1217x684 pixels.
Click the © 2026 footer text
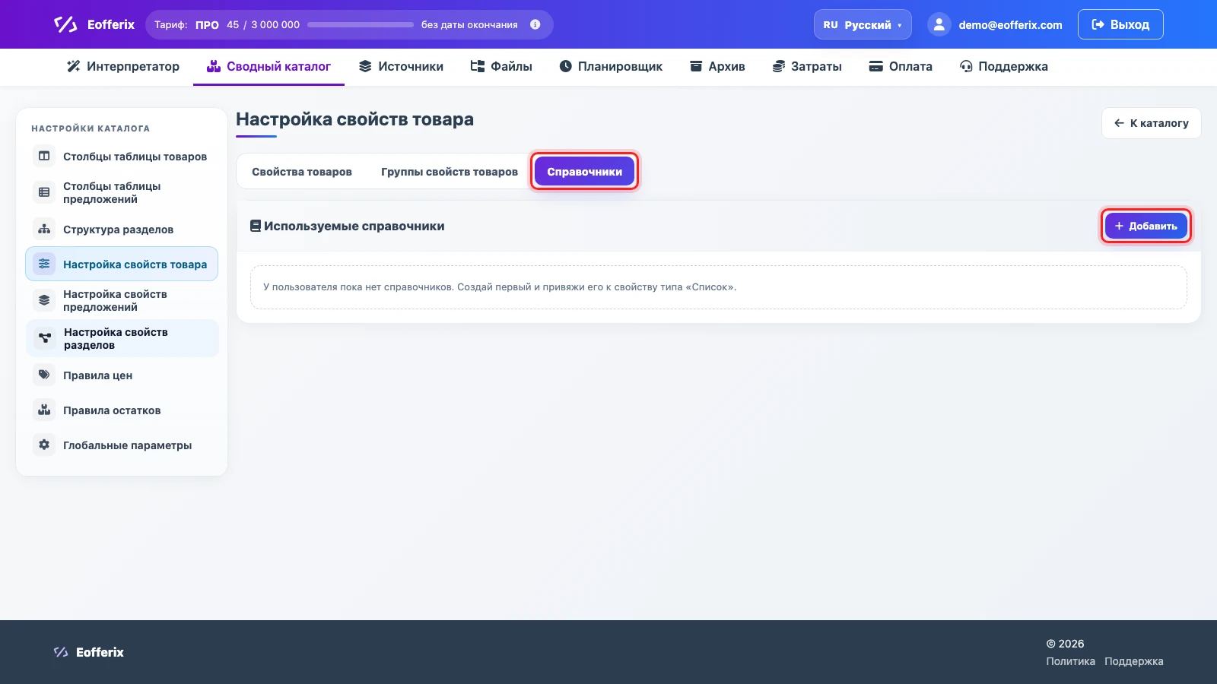tap(1065, 644)
